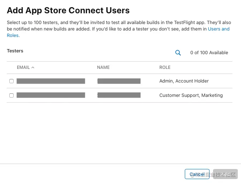The width and height of the screenshot is (241, 183).
Task: Click the Customer Support, Marketing role text
Action: pyautogui.click(x=191, y=95)
